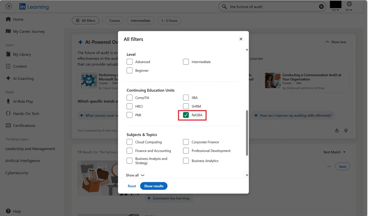Open Leadership and Management topic
This screenshot has height=216, width=368.
point(30,149)
